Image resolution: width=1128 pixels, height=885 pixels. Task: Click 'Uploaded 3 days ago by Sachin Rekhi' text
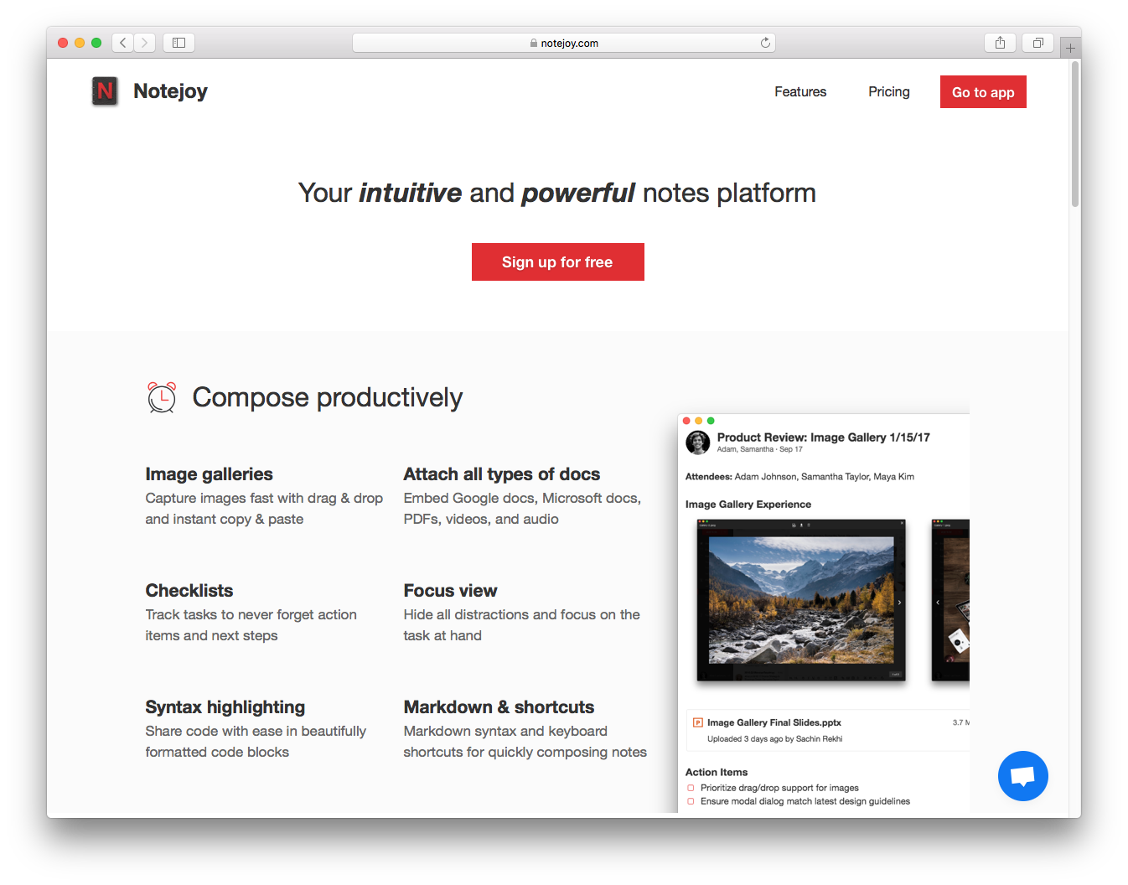point(774,739)
